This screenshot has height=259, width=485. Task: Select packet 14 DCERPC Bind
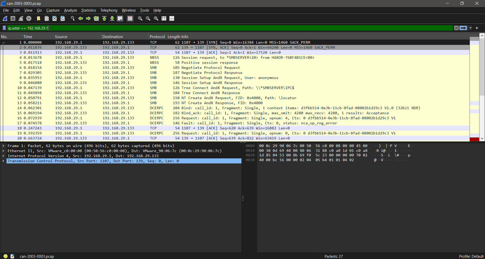[235, 108]
